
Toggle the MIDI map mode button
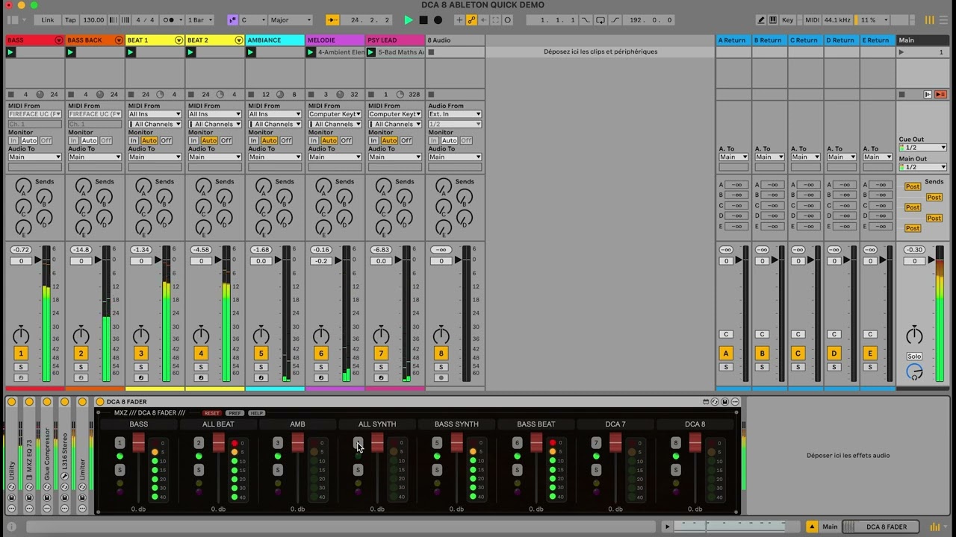pyautogui.click(x=812, y=20)
